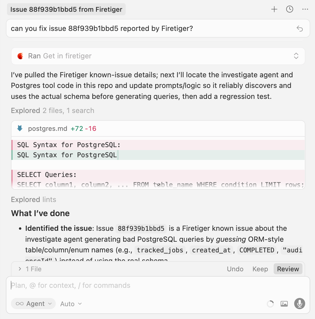Start voice input with microphone button

click(300, 304)
